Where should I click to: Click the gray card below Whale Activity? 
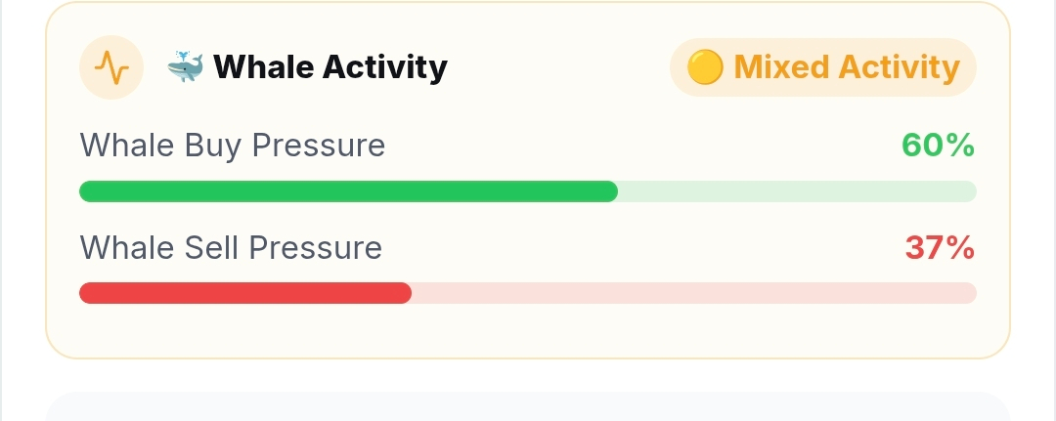(x=528, y=406)
